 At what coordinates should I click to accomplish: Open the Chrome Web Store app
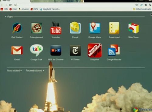click(x=133, y=28)
